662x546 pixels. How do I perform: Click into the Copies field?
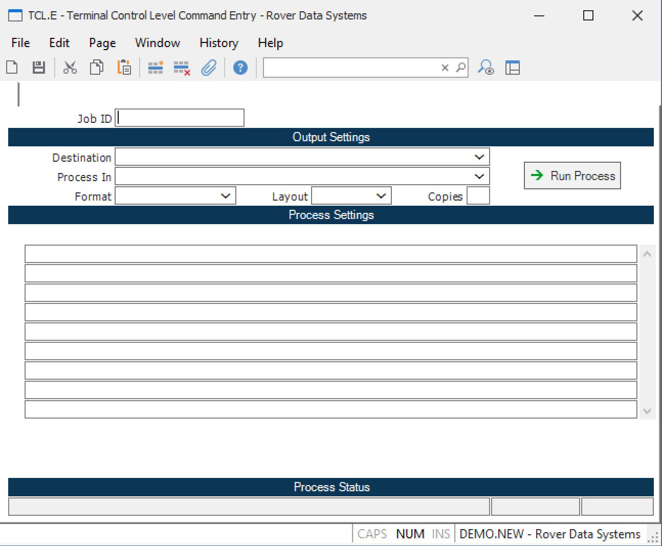(478, 196)
